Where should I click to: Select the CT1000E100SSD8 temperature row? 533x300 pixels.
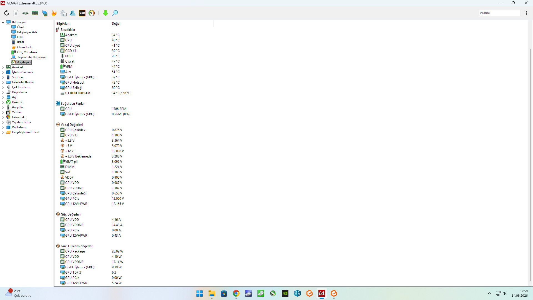[x=77, y=93]
